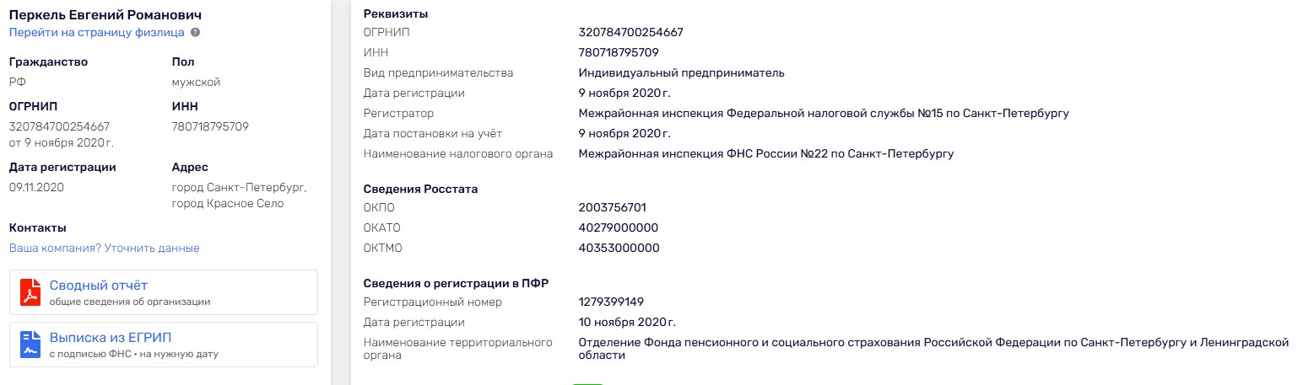
Task: Click the Санкт-Петербург, Красное Село address text
Action: tap(239, 195)
